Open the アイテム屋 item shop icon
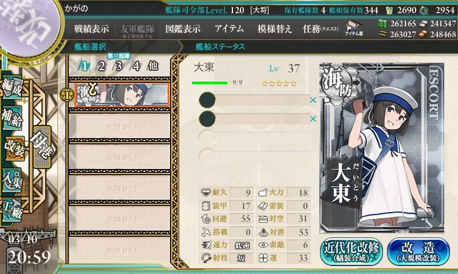 point(354,29)
